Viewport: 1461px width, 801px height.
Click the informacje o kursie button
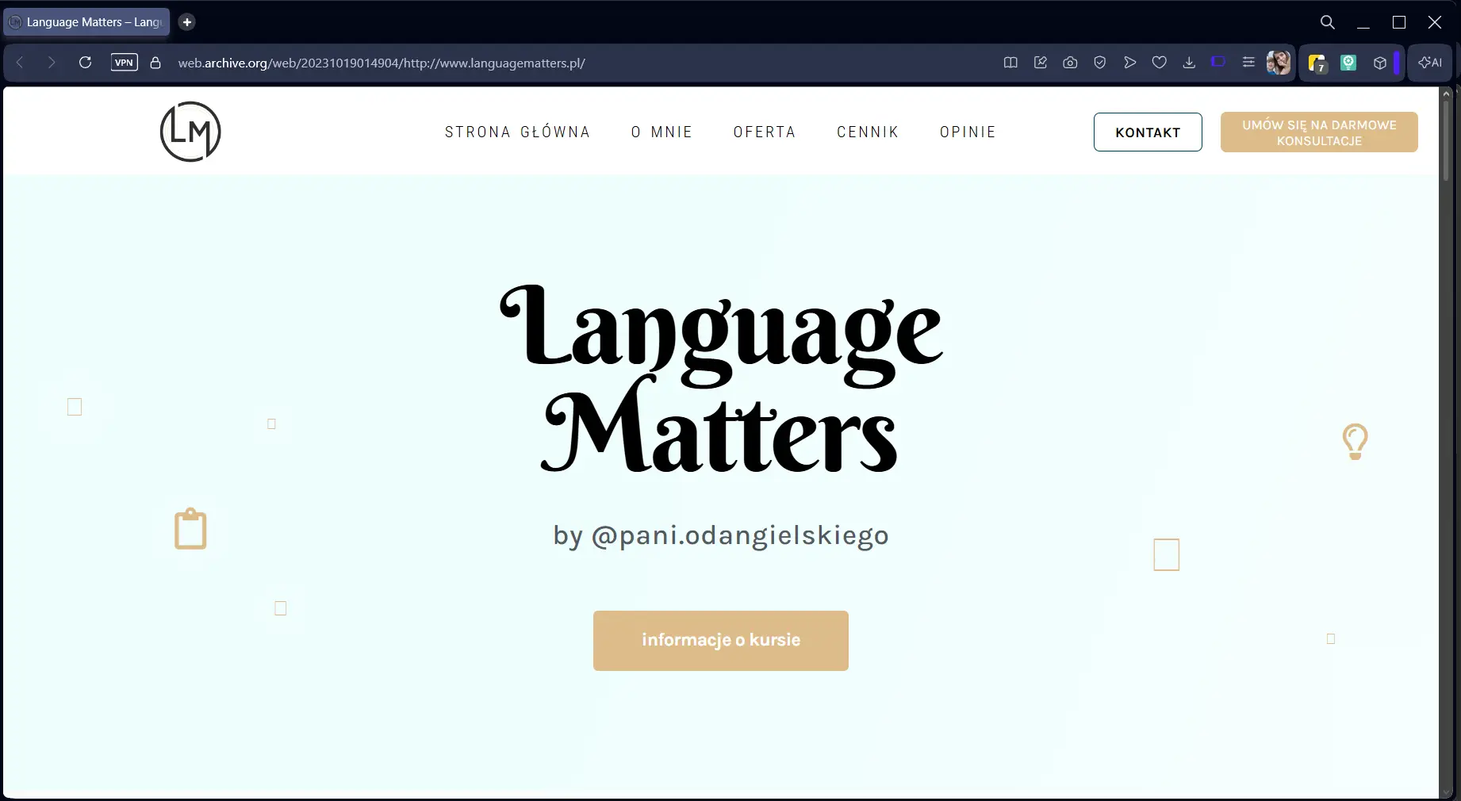(x=721, y=641)
